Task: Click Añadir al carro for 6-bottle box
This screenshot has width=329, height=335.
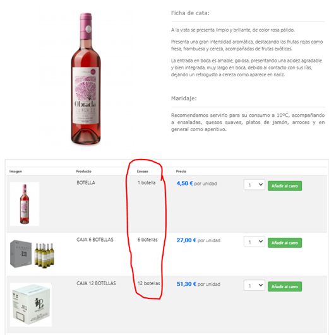Action: click(285, 243)
